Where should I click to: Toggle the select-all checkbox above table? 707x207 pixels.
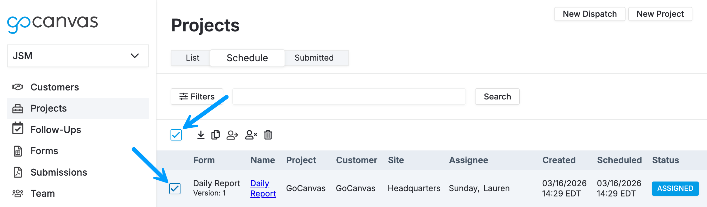[x=176, y=135]
